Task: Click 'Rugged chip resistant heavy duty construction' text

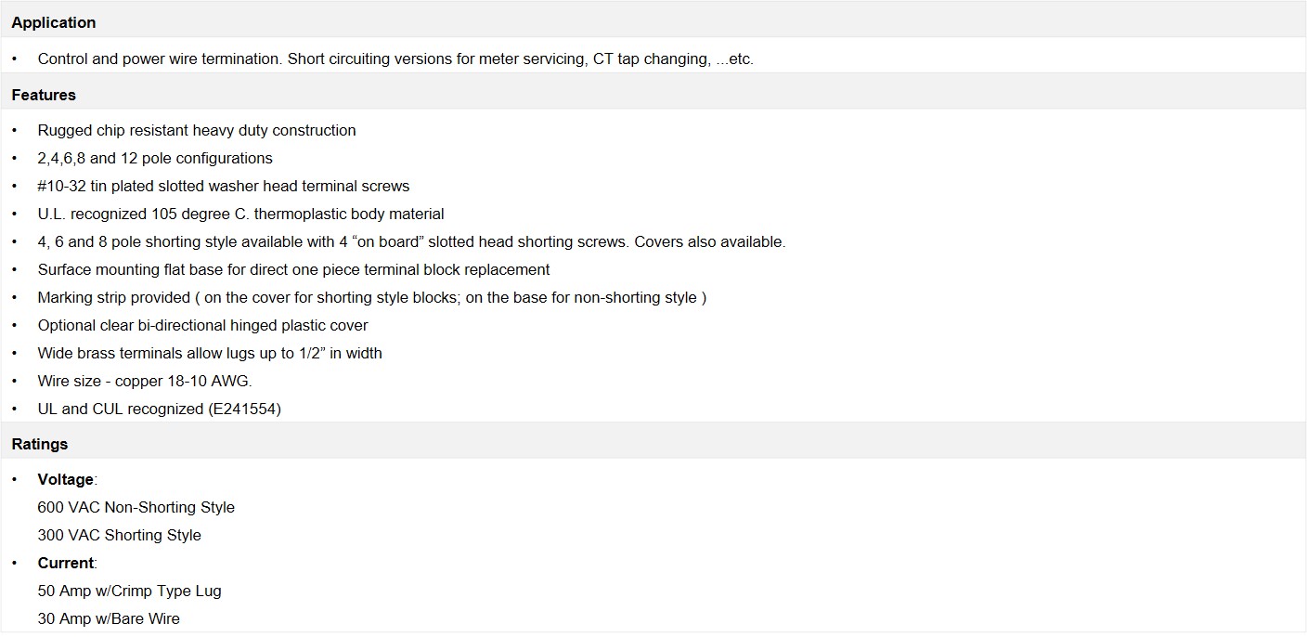Action: coord(197,130)
